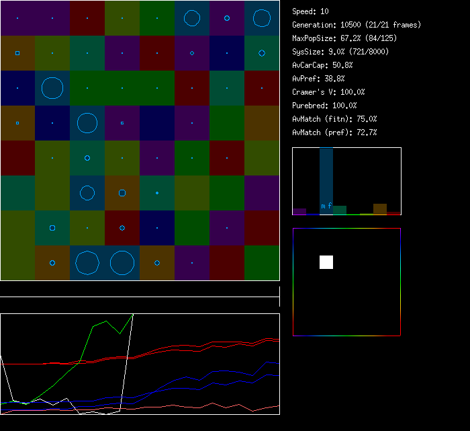
Task: Click the teal-green bar in the histogram
Action: point(340,210)
